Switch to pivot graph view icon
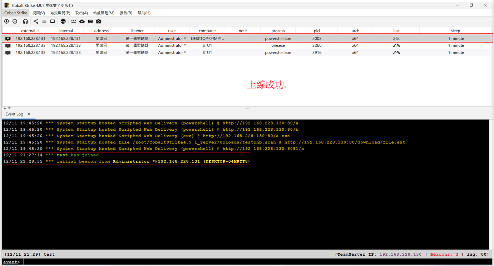Image resolution: width=494 pixels, height=266 pixels. click(36, 21)
